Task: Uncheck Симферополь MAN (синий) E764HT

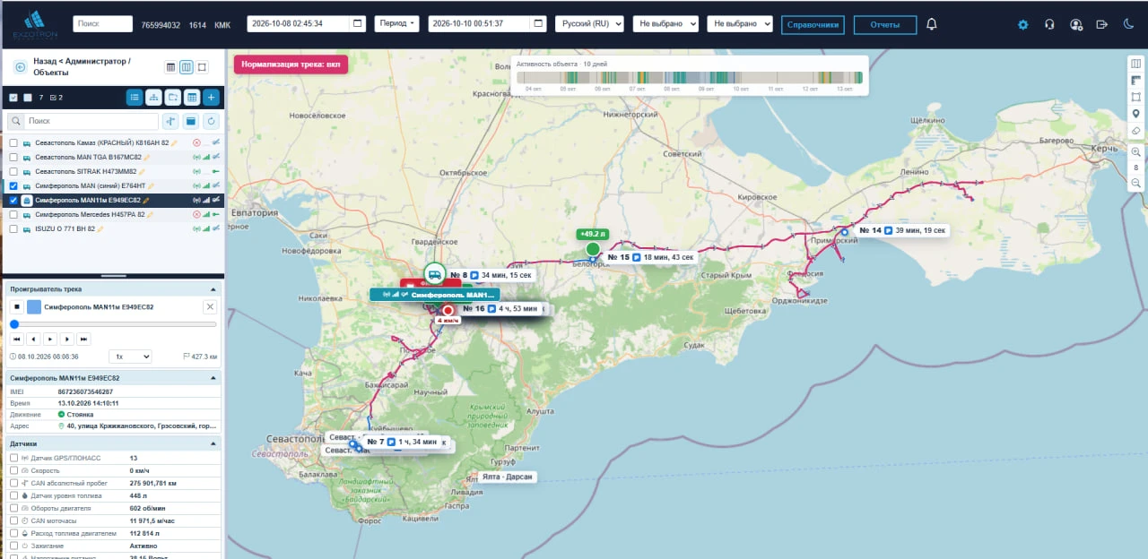Action: coord(13,185)
